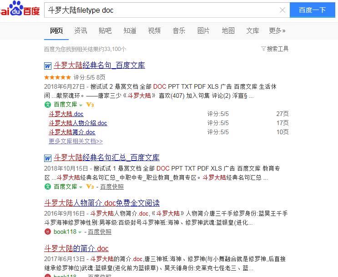Click date text 2018年10月15日
338x277 pixels.
(x=66, y=168)
